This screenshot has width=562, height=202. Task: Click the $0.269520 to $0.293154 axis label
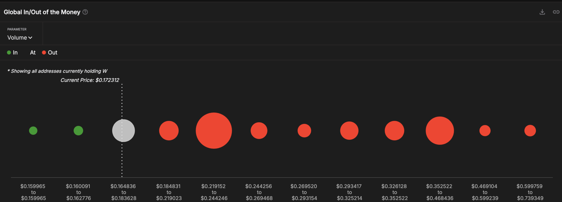tap(304, 192)
